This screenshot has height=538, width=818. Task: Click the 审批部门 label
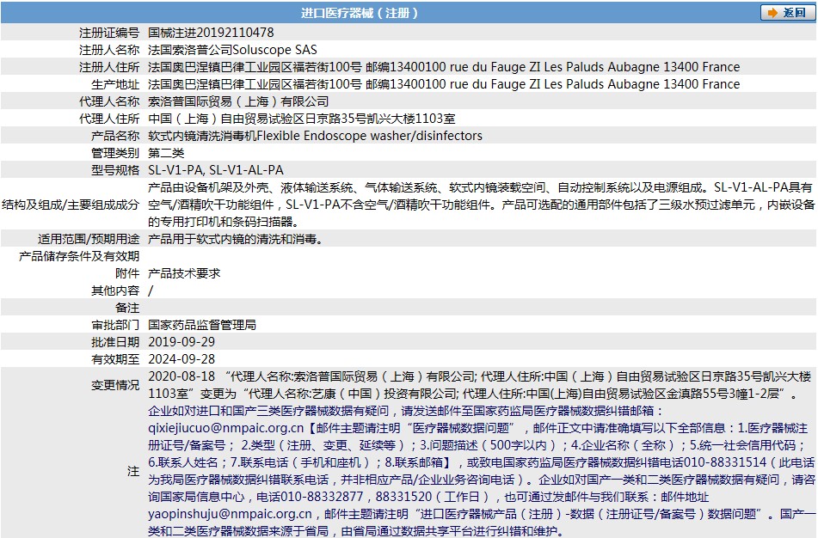[x=115, y=325]
